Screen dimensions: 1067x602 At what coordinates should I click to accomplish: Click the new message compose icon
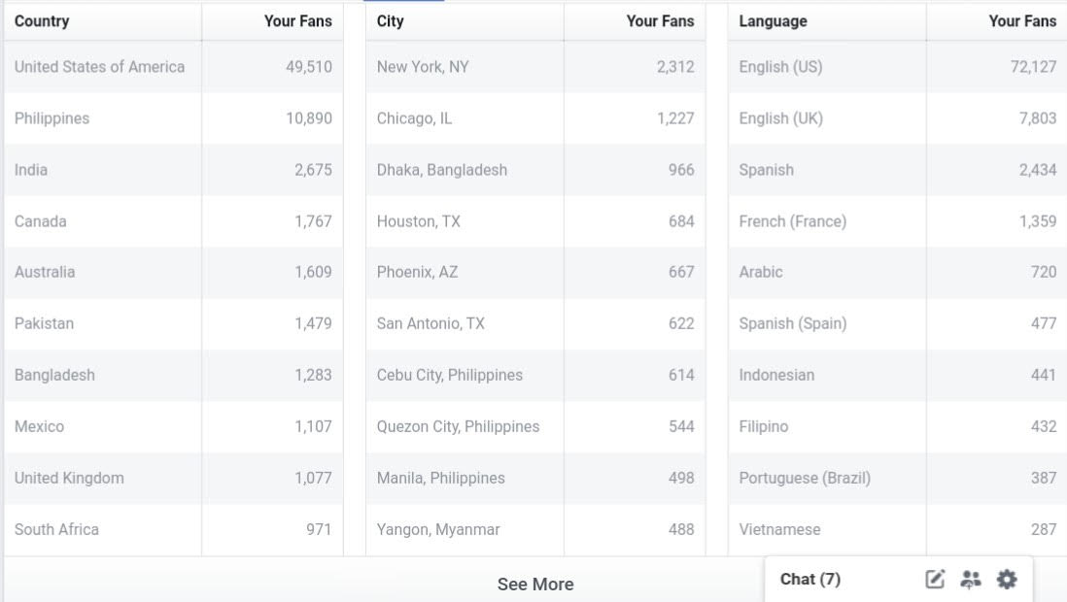(935, 580)
